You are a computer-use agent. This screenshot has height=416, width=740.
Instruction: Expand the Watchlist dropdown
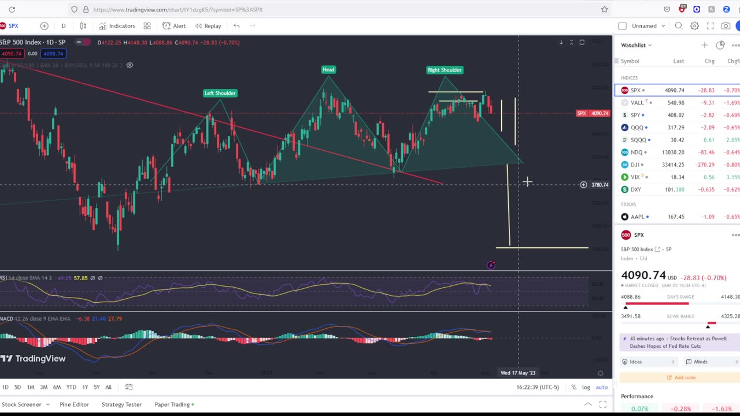[x=637, y=45]
